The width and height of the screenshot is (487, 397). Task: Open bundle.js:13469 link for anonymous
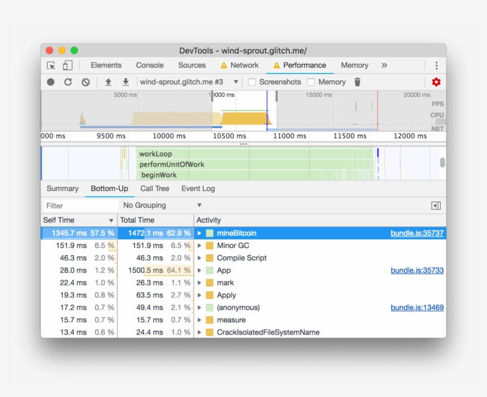tap(417, 307)
